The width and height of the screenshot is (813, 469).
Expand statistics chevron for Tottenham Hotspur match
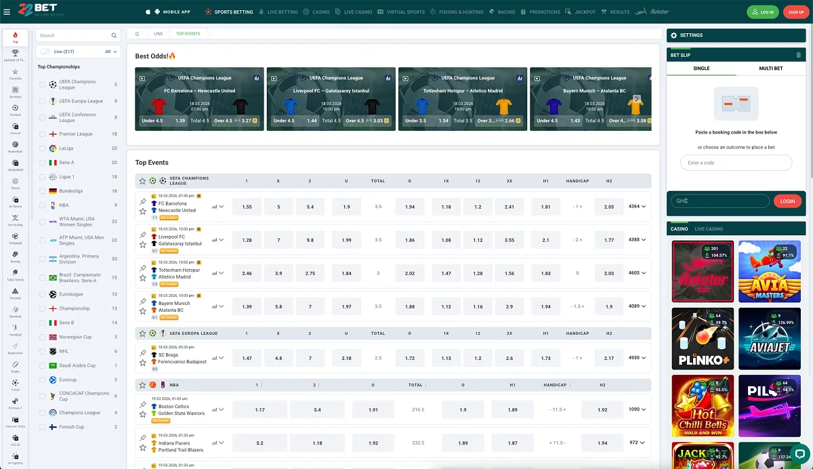point(221,273)
